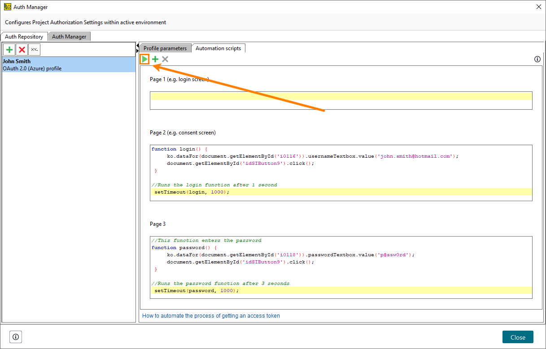Switch to the Auth Manager tab
Screen dimensions: 546x349
coord(69,36)
